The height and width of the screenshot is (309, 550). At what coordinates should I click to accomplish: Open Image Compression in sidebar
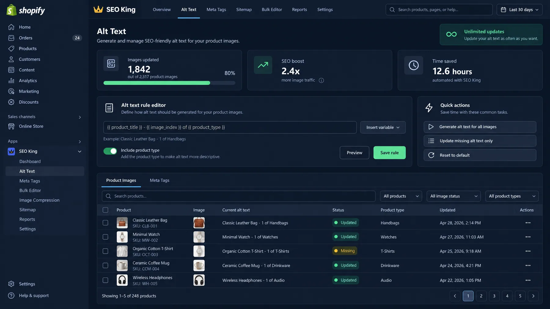[39, 200]
